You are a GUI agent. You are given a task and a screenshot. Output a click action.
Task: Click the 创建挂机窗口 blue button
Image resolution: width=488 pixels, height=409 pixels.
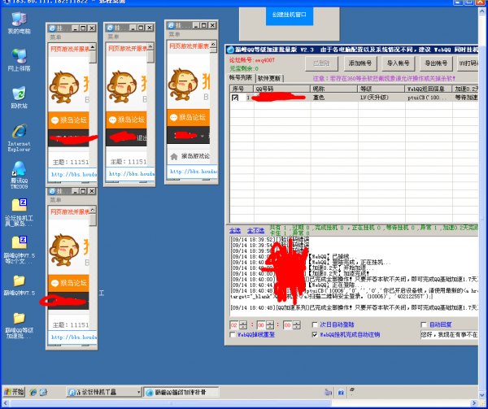tap(290, 15)
